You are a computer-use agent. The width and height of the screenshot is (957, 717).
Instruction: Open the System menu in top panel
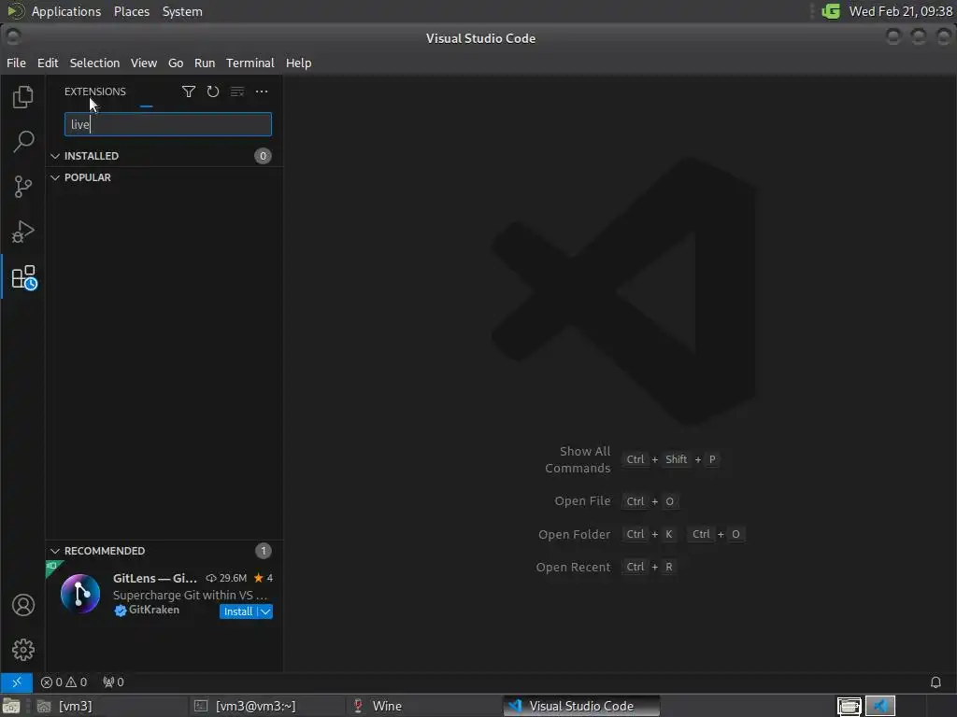pyautogui.click(x=182, y=11)
